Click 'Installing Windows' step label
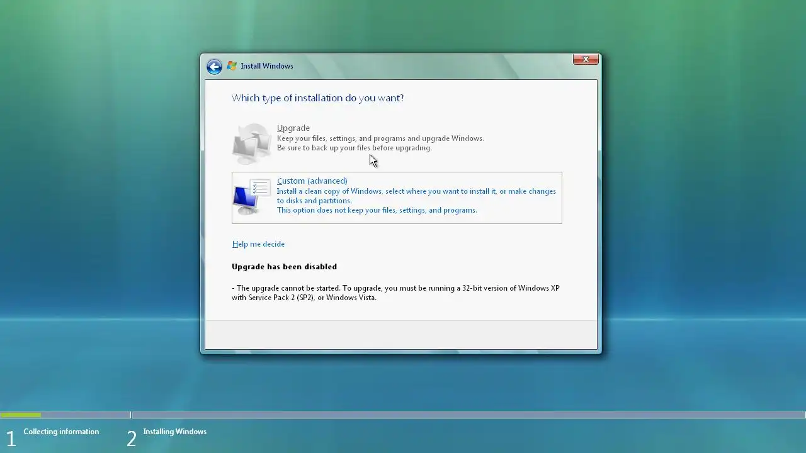 point(175,432)
